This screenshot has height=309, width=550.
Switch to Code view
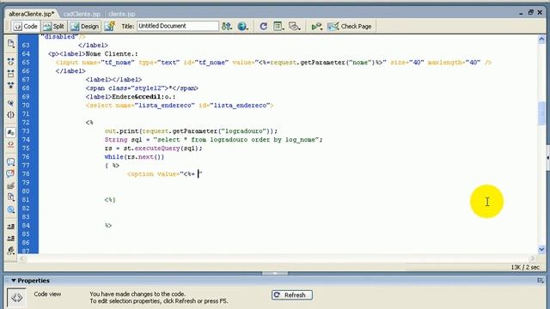point(26,27)
